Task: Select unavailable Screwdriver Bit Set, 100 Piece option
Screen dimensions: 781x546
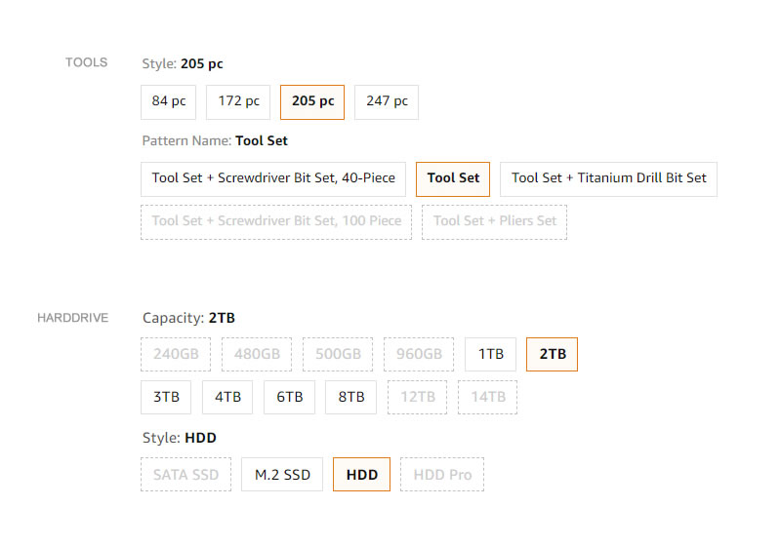Action: [x=276, y=221]
